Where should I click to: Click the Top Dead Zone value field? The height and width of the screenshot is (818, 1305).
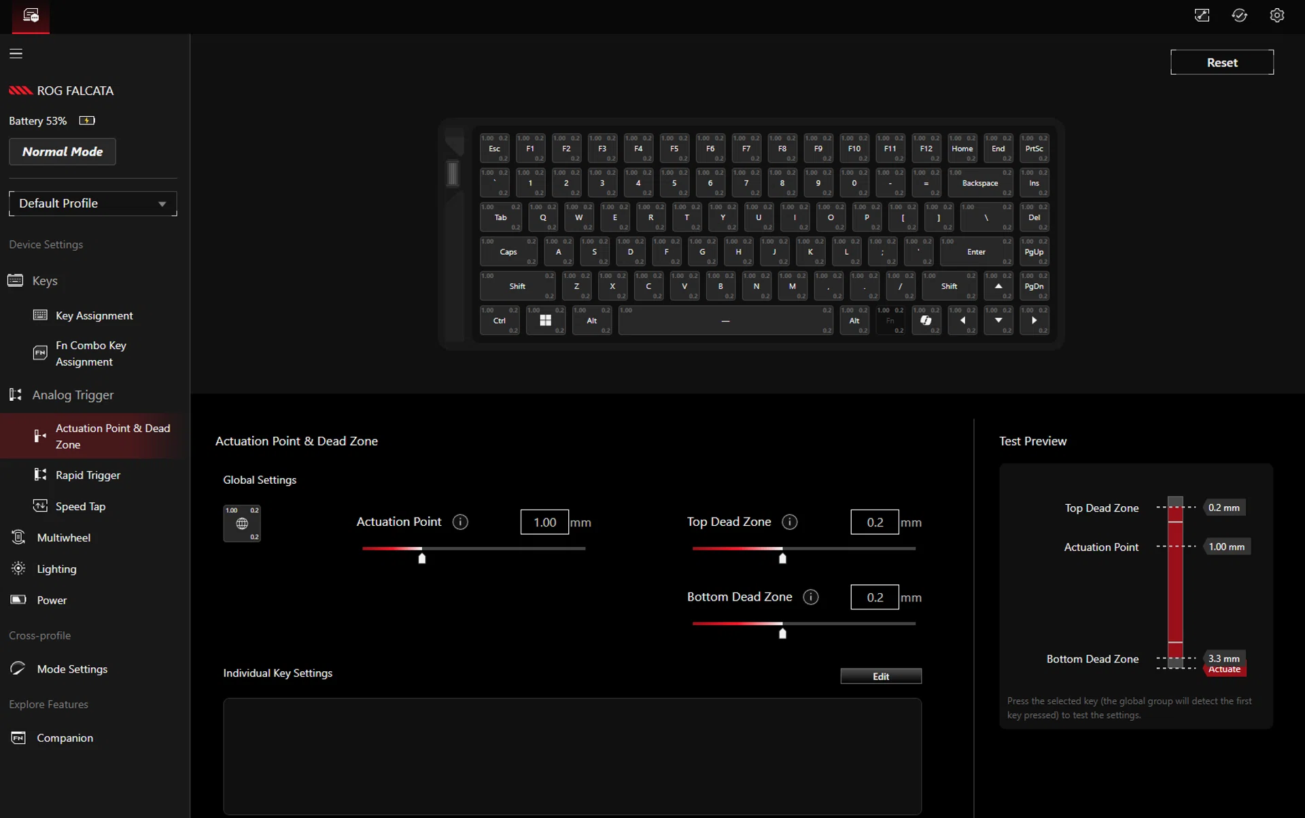point(874,522)
